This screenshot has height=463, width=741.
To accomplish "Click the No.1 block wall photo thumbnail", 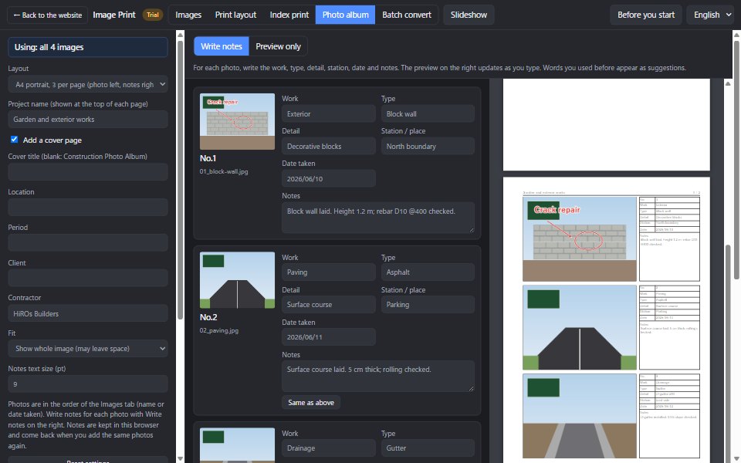I will (x=237, y=121).
